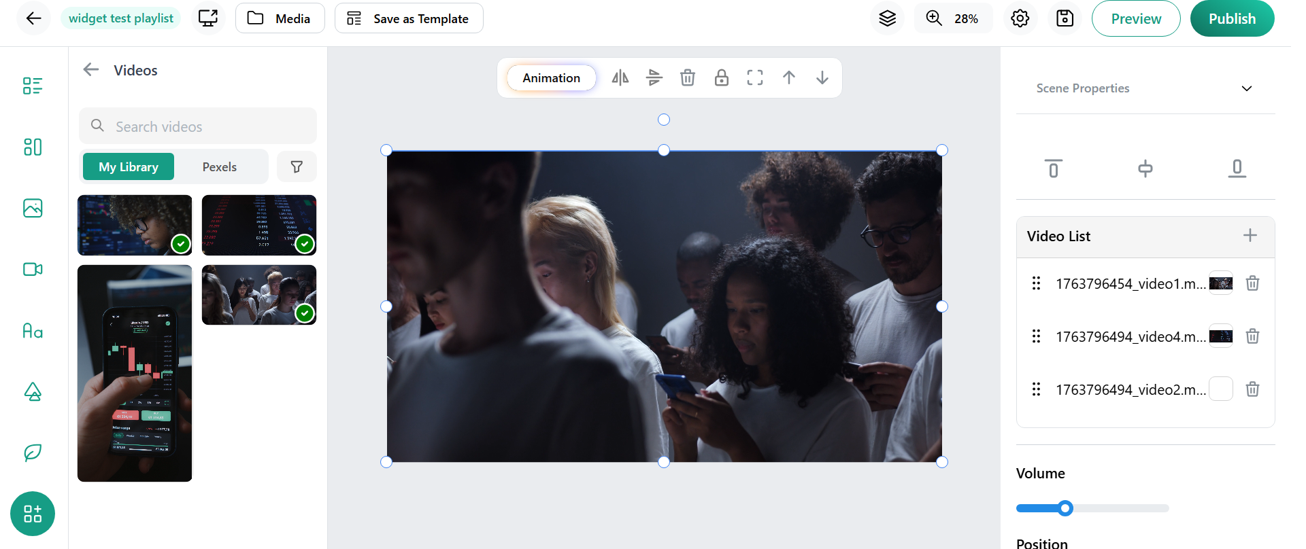Click the video on the canvas

pos(664,306)
